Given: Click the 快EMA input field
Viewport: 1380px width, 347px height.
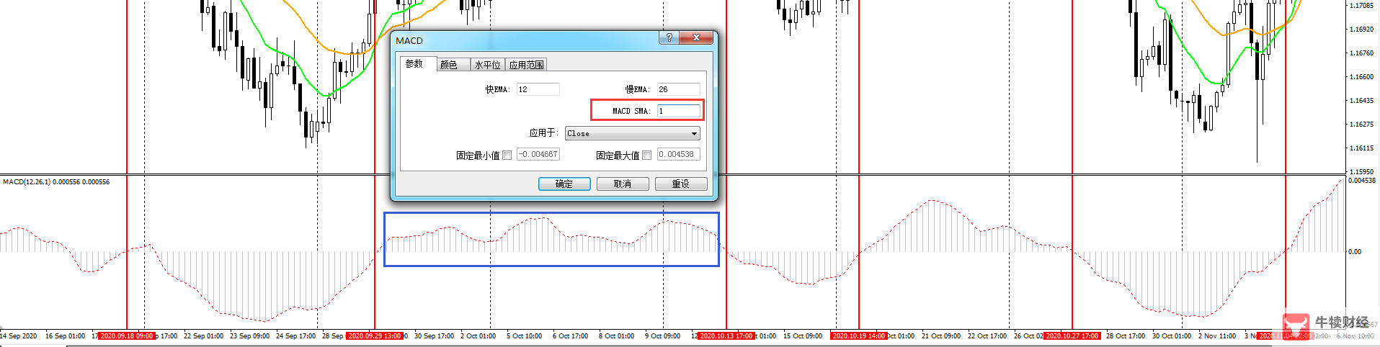Looking at the screenshot, I should (x=538, y=89).
